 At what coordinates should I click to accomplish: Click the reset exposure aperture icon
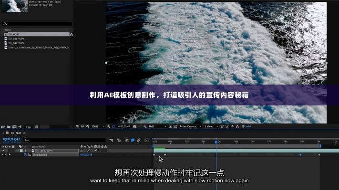coord(243,126)
